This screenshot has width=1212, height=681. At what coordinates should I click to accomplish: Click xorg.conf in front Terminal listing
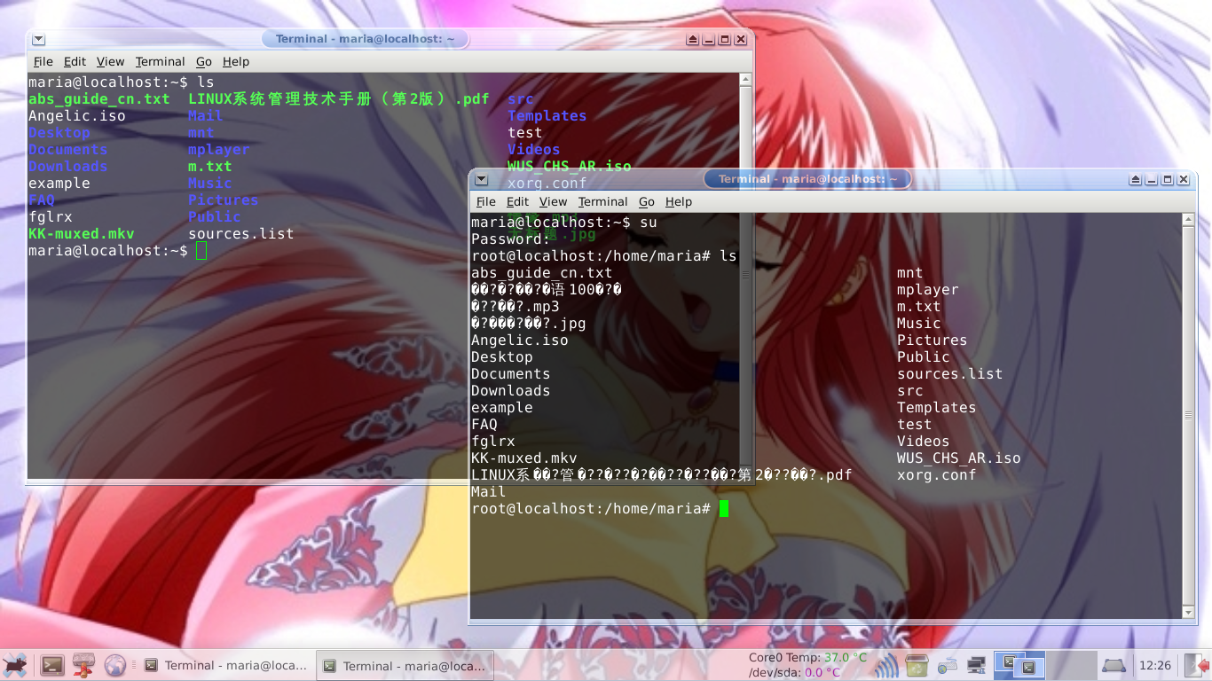pyautogui.click(x=936, y=475)
